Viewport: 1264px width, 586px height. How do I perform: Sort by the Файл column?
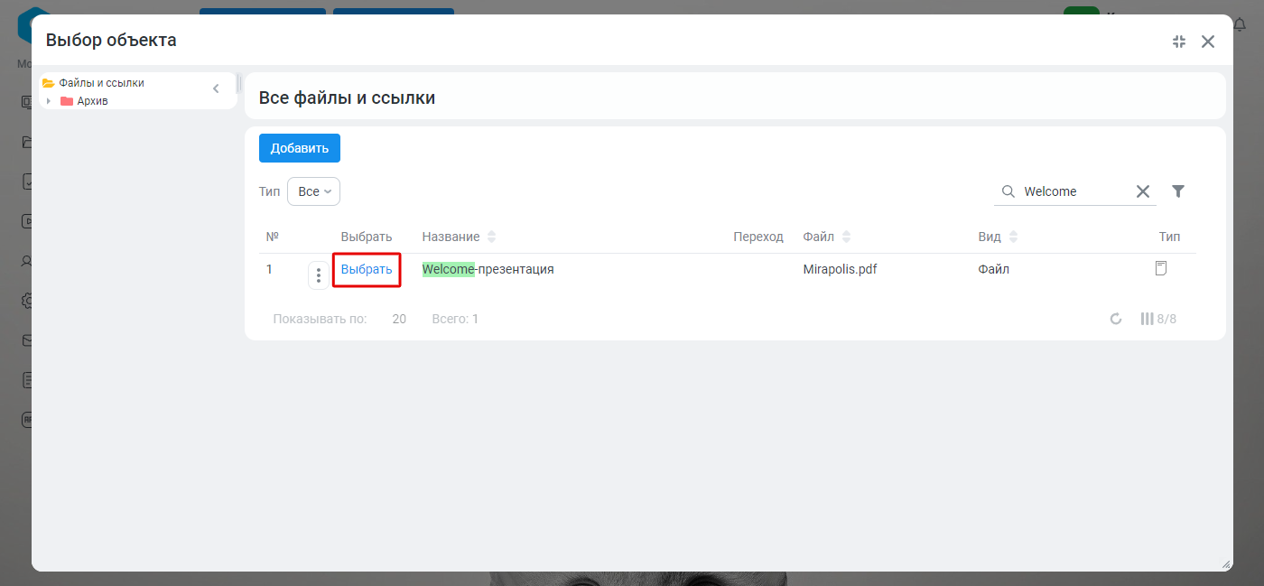(x=846, y=237)
